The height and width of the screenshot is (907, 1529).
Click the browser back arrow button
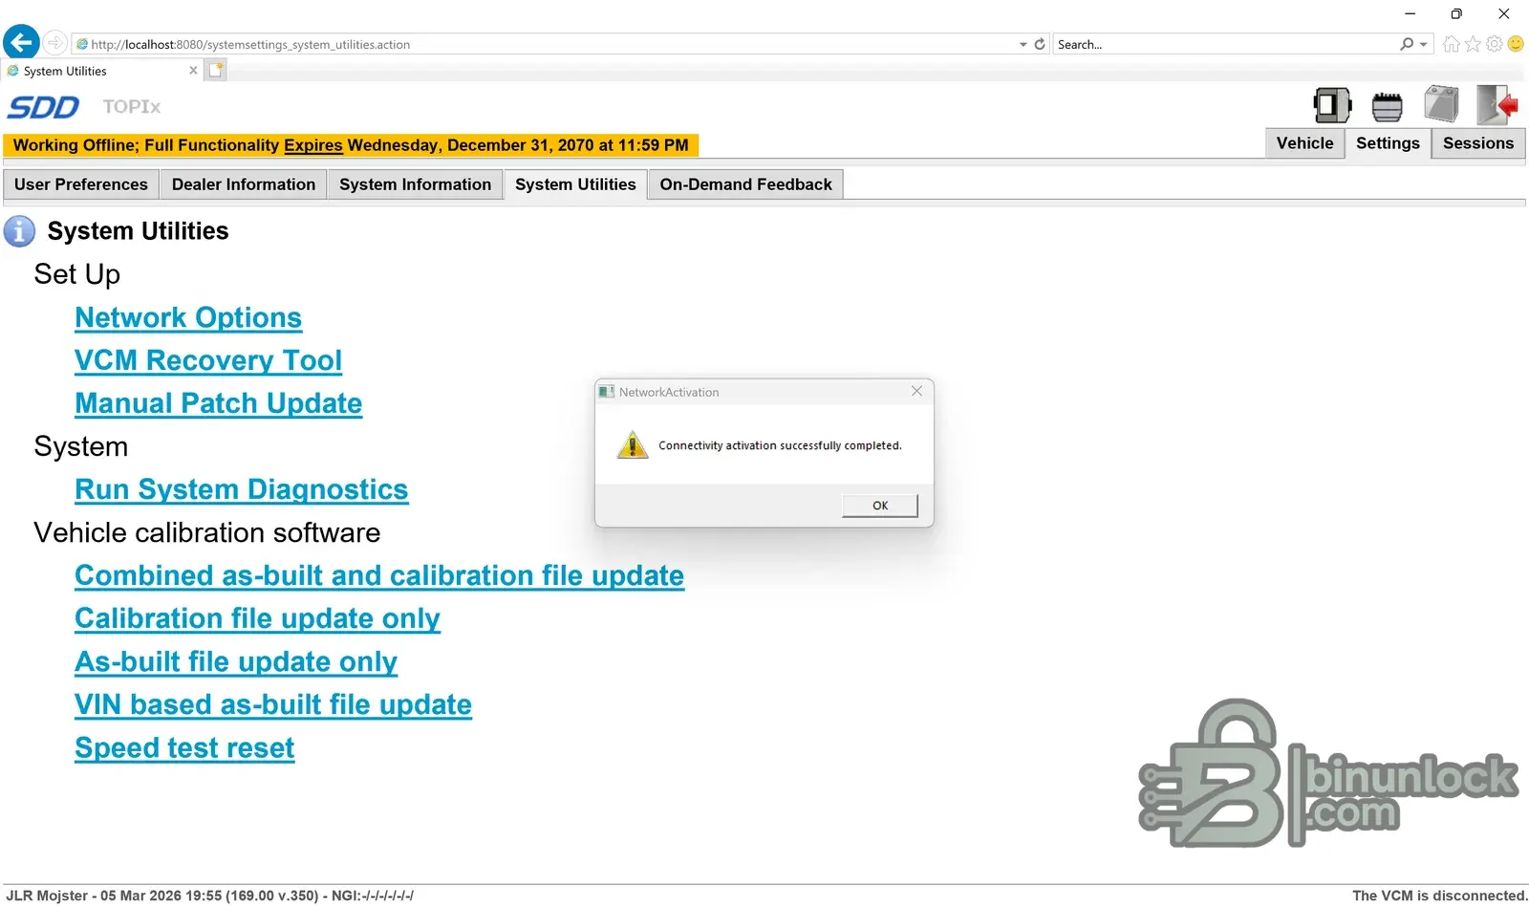point(21,43)
